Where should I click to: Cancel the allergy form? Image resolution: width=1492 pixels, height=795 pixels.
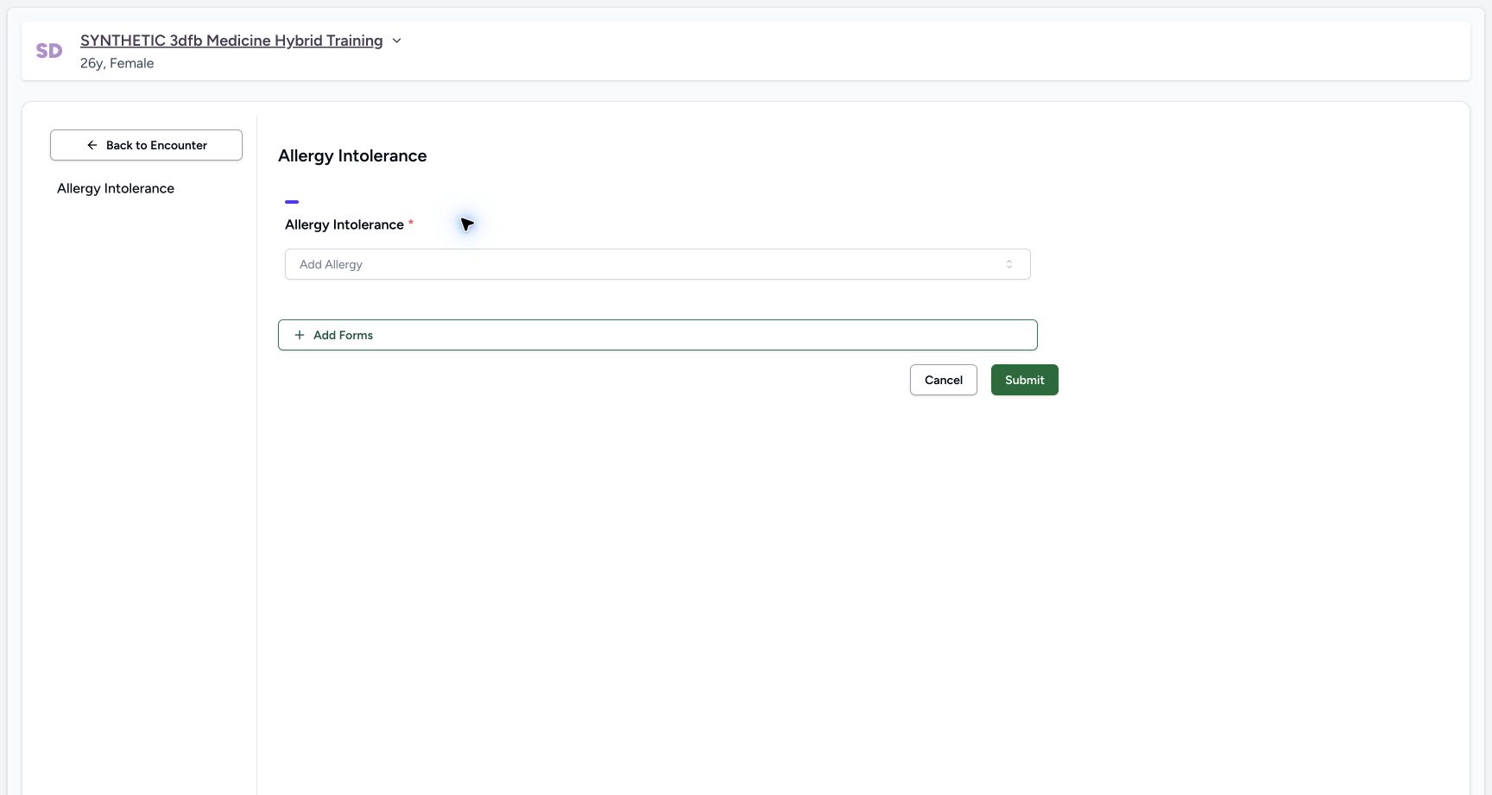click(x=944, y=380)
